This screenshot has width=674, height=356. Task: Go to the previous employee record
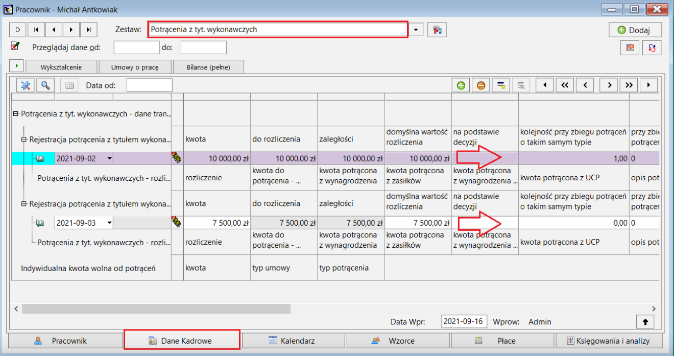click(x=54, y=30)
